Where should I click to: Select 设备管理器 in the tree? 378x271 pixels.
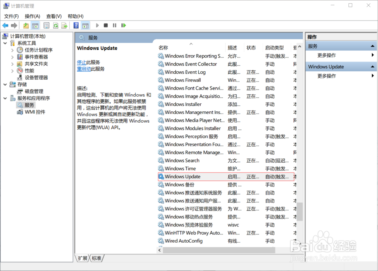tap(36, 77)
